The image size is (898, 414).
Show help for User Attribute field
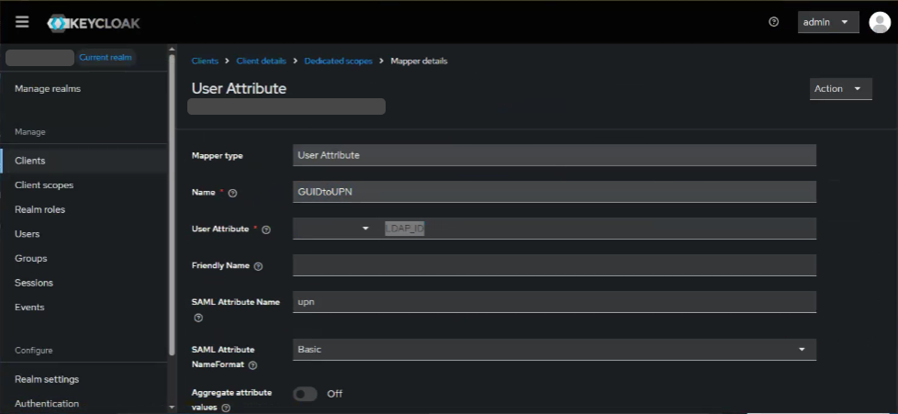pos(266,229)
